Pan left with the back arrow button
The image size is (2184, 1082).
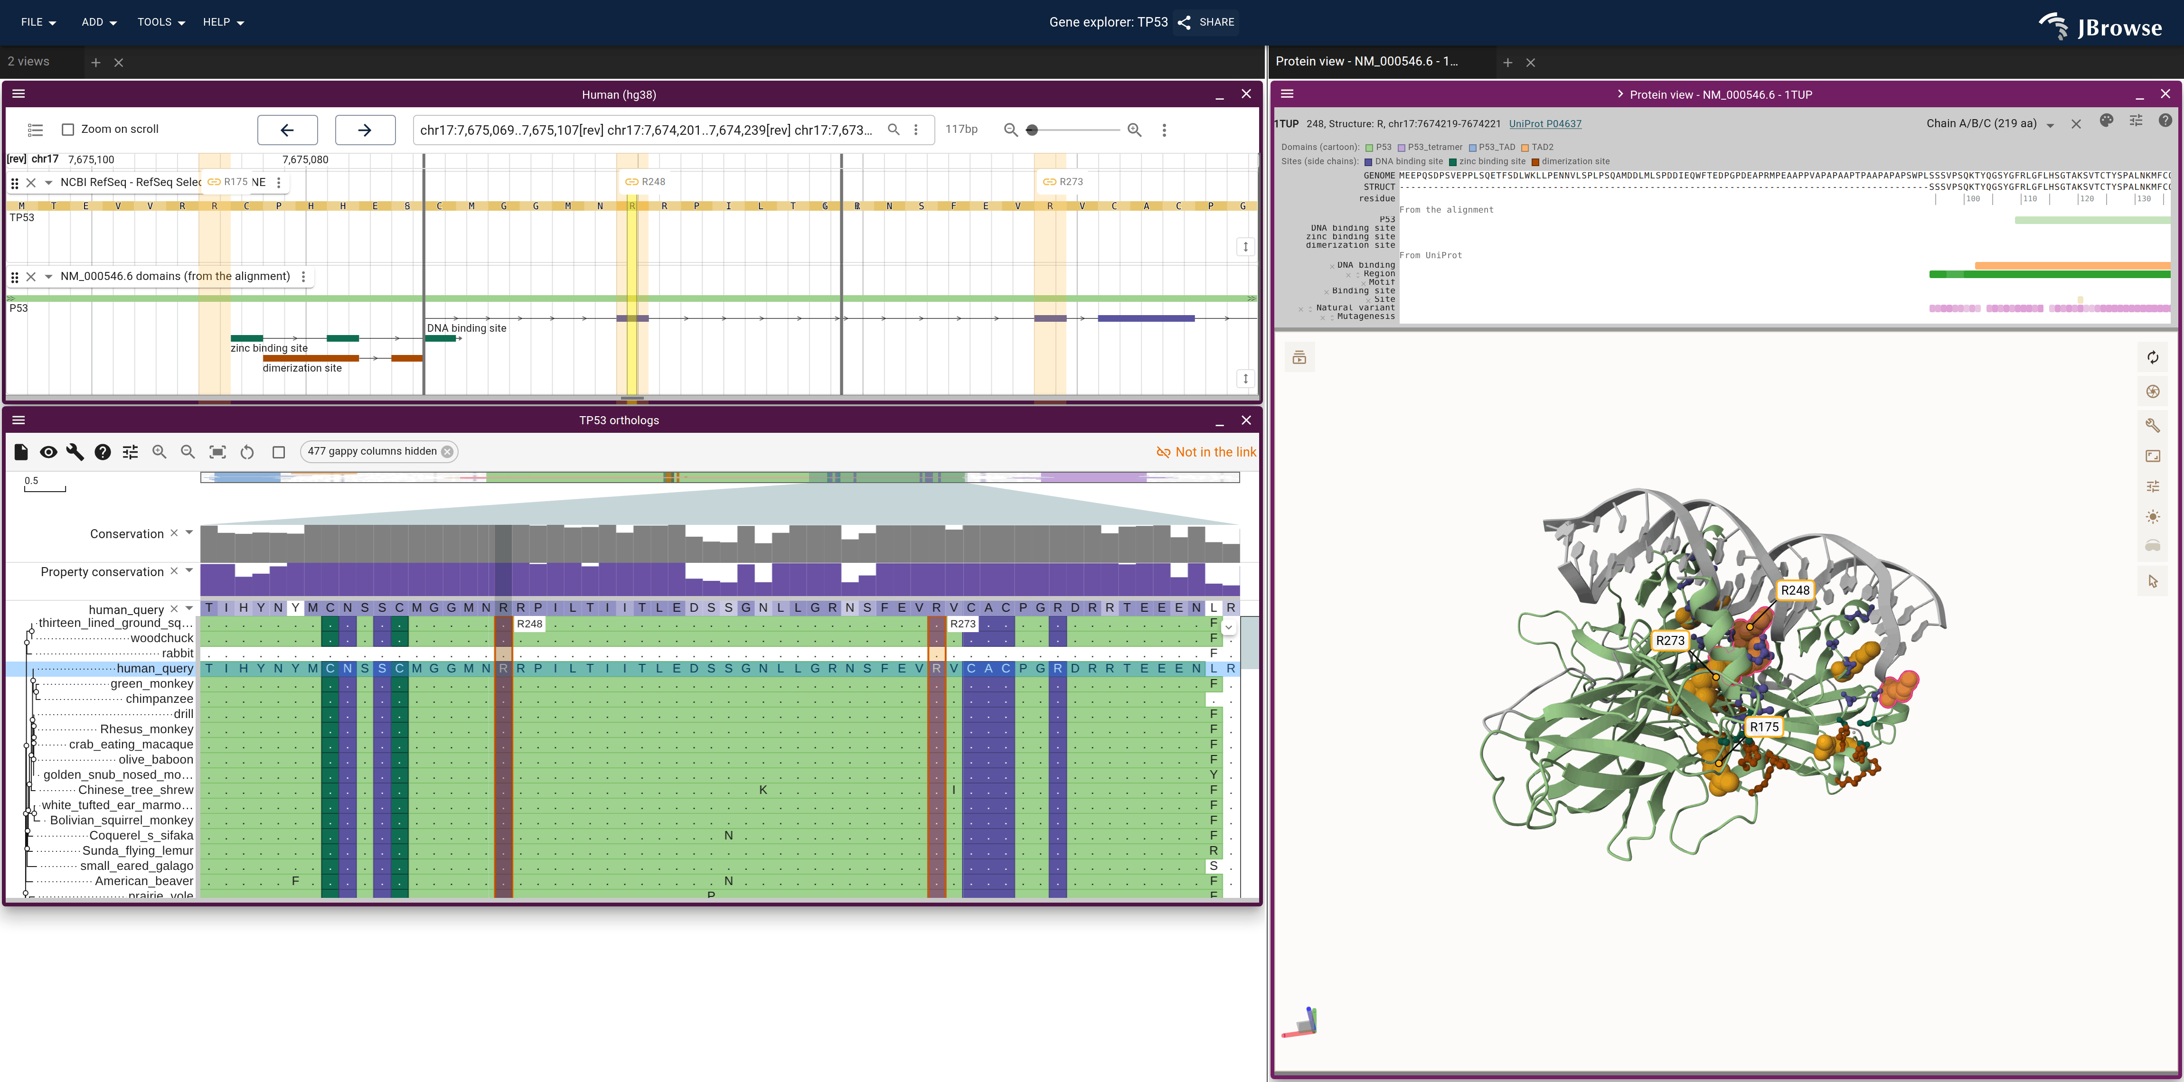[287, 130]
